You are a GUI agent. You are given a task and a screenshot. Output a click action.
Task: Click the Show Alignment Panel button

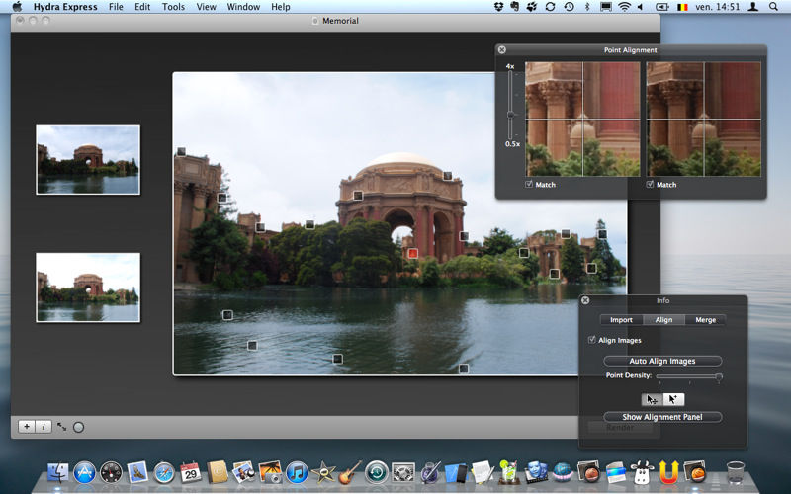pos(662,417)
